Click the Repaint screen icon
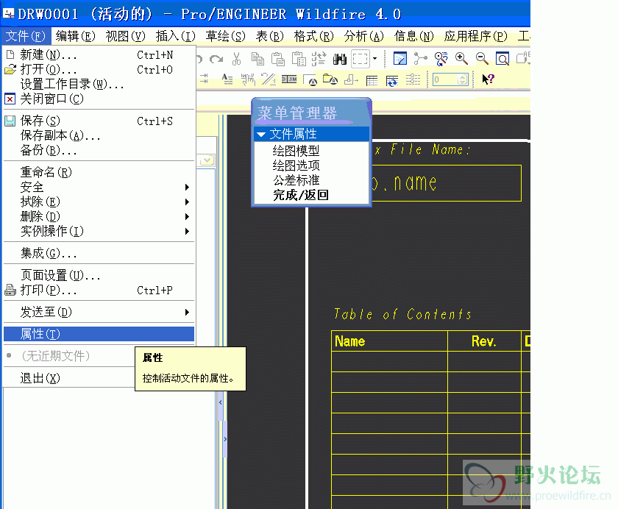The height and width of the screenshot is (509, 618). coord(400,59)
